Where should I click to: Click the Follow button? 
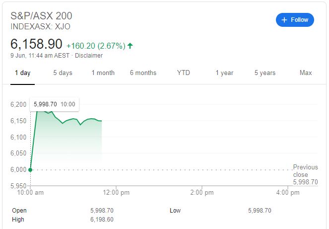[x=295, y=20]
